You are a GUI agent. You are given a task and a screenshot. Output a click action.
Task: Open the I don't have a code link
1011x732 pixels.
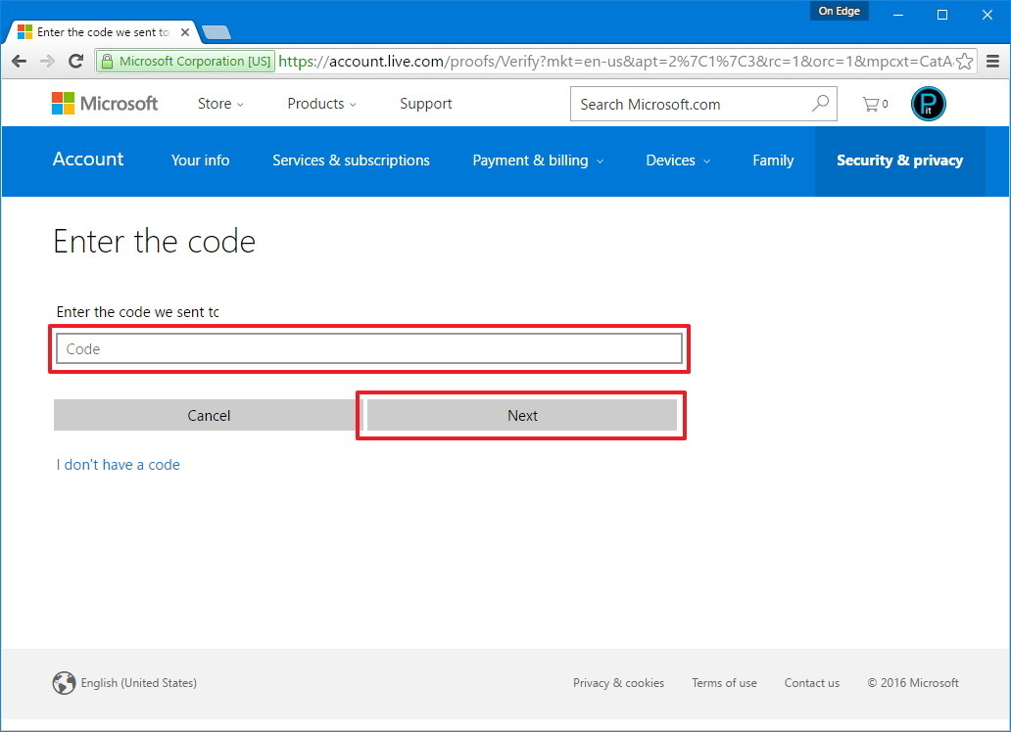pos(119,464)
